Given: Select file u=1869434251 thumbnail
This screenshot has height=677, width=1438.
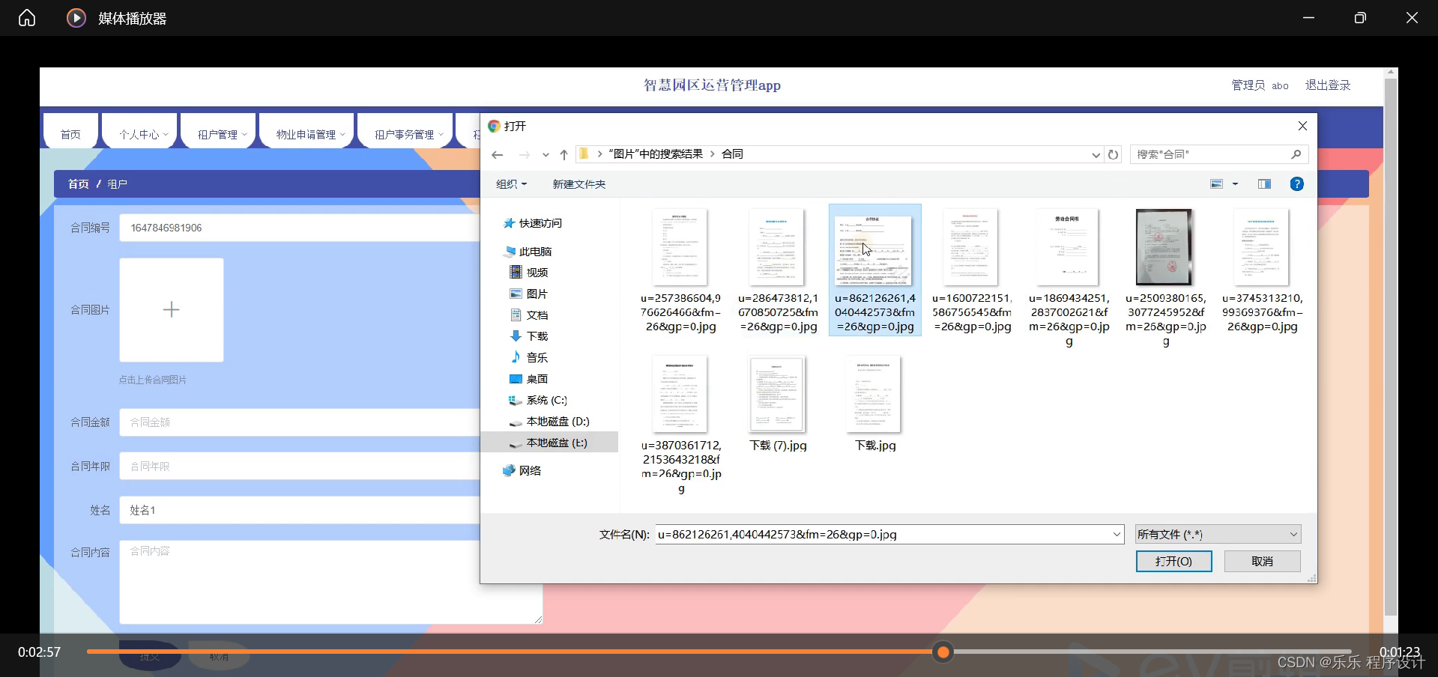Looking at the screenshot, I should pos(1069,246).
